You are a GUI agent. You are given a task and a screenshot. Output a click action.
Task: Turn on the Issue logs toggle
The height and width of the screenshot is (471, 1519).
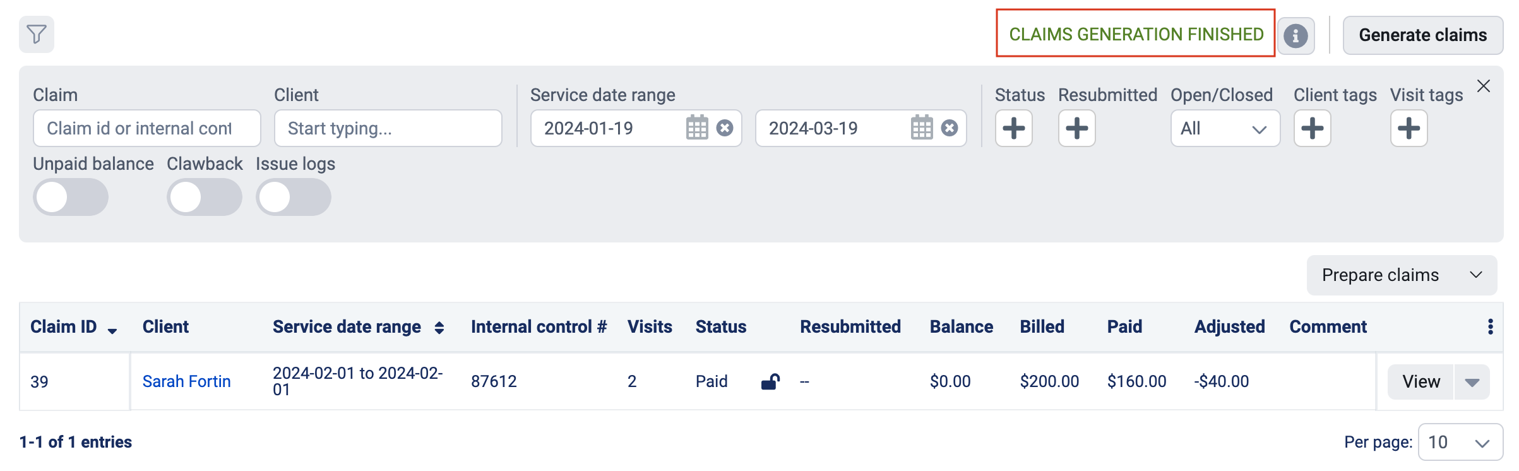(294, 197)
